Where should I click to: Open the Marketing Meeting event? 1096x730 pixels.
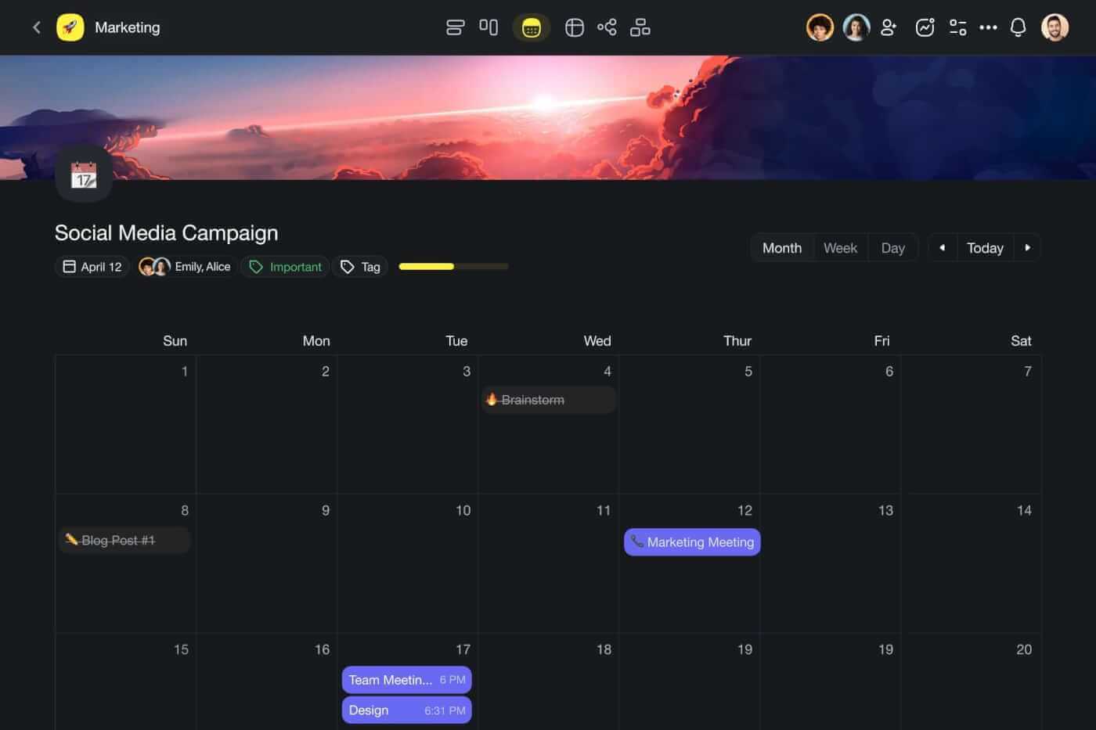point(692,542)
